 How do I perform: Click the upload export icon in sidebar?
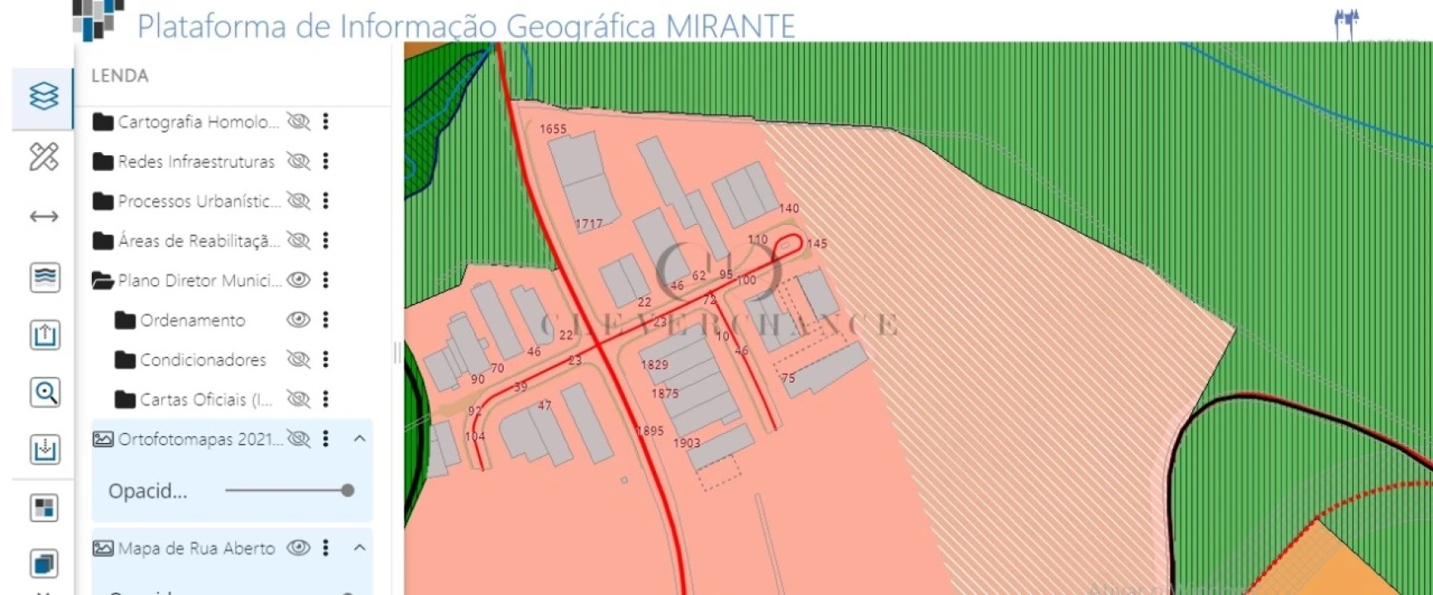pyautogui.click(x=45, y=335)
